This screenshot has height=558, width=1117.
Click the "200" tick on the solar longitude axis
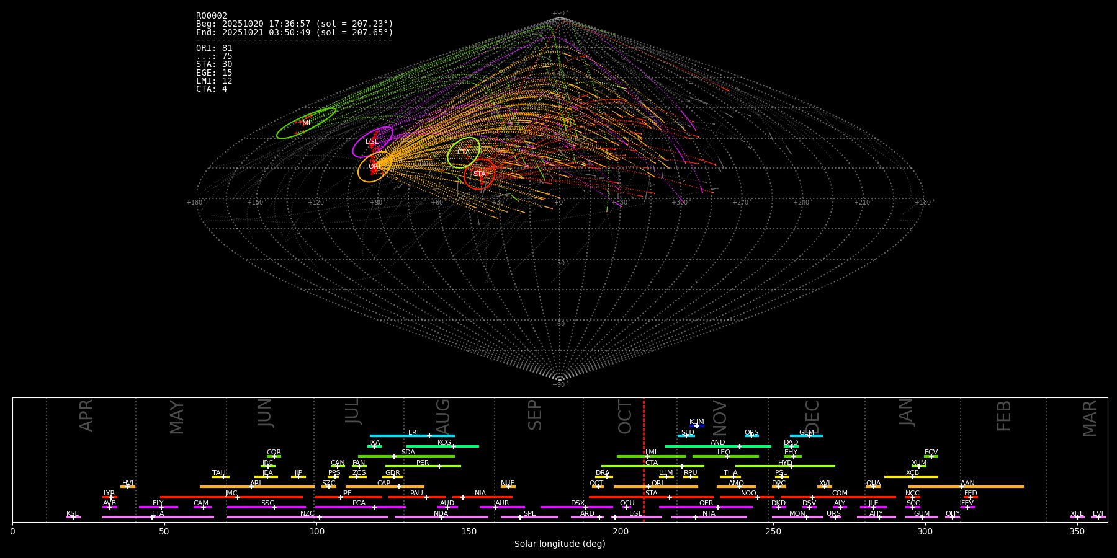621,531
